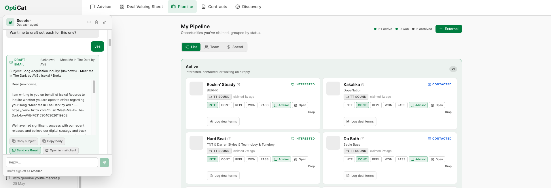Click the 21 active indicator

click(x=383, y=29)
